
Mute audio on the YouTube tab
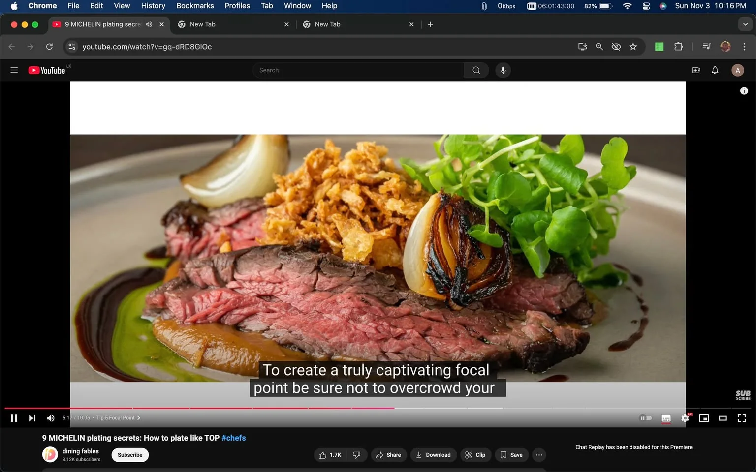149,24
